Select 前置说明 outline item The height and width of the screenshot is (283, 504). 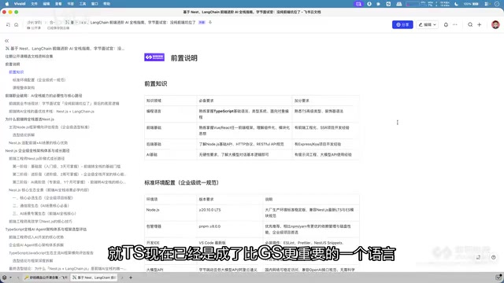tap(13, 64)
